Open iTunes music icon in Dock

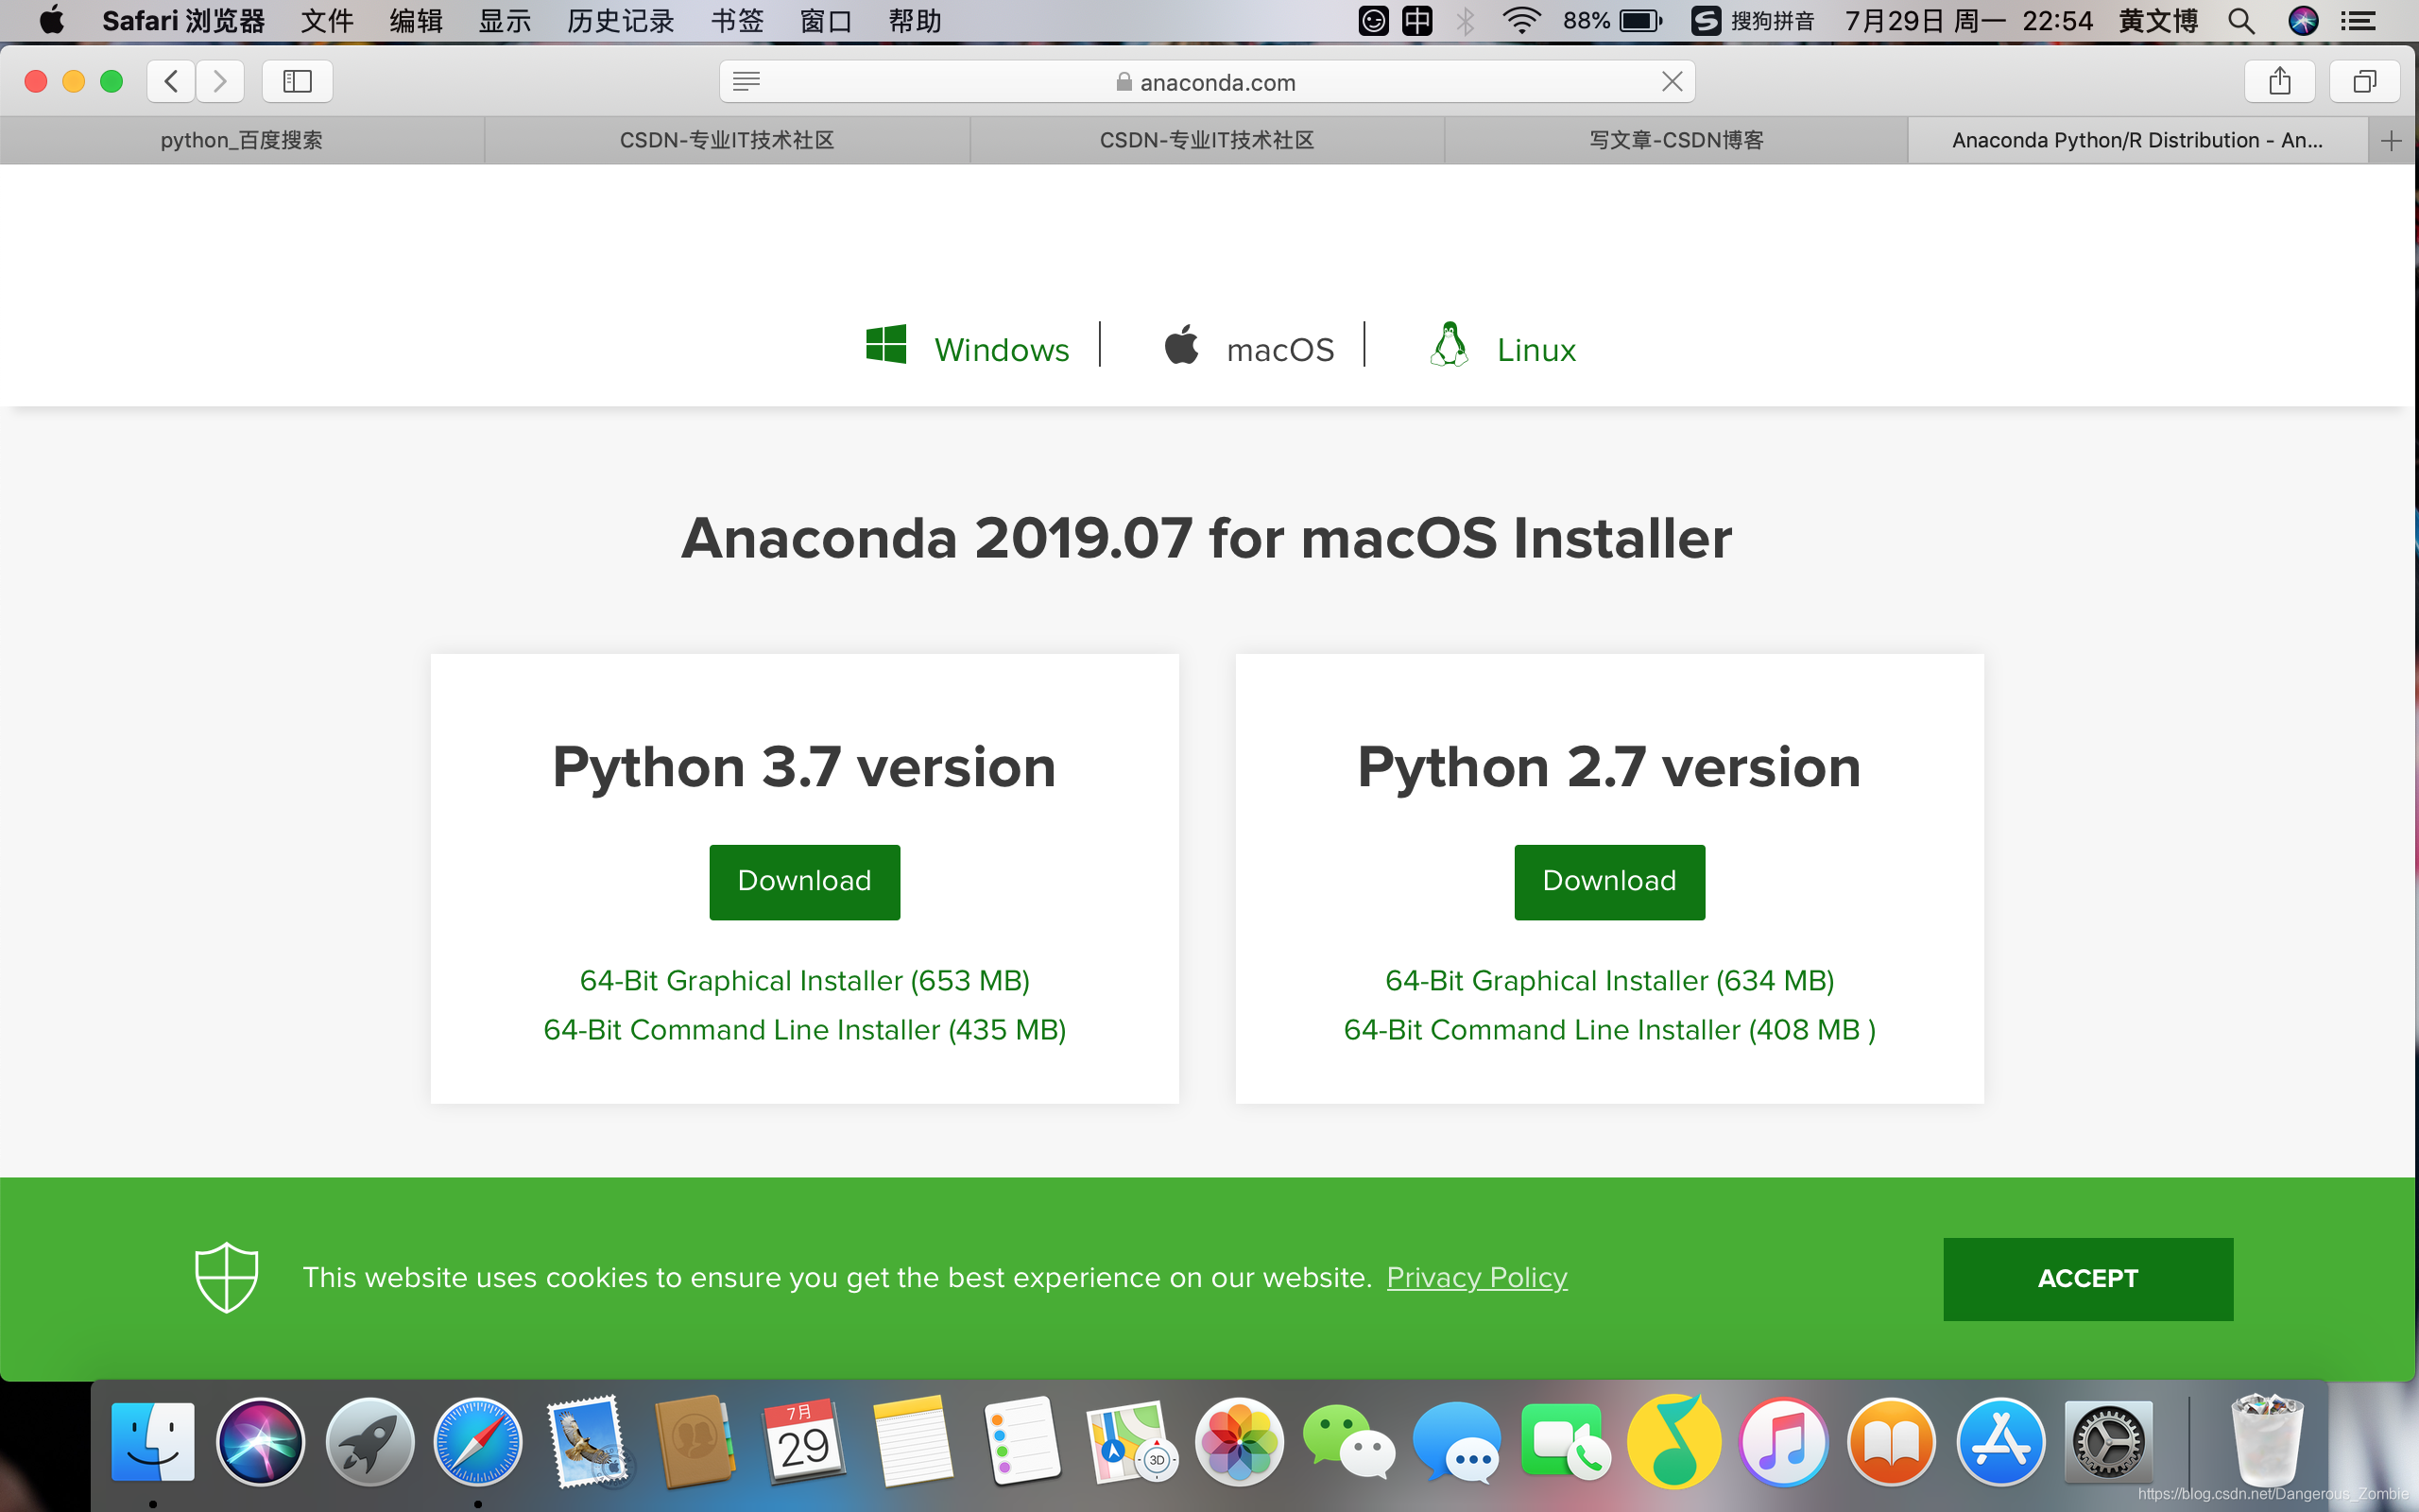tap(1783, 1441)
